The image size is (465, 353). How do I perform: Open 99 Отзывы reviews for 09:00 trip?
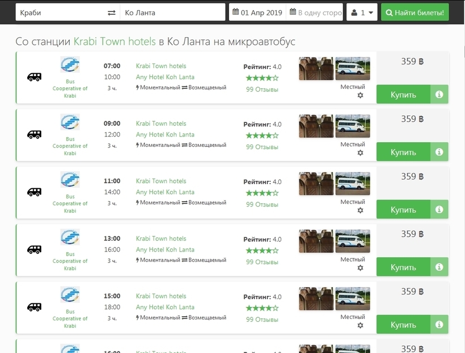[262, 147]
